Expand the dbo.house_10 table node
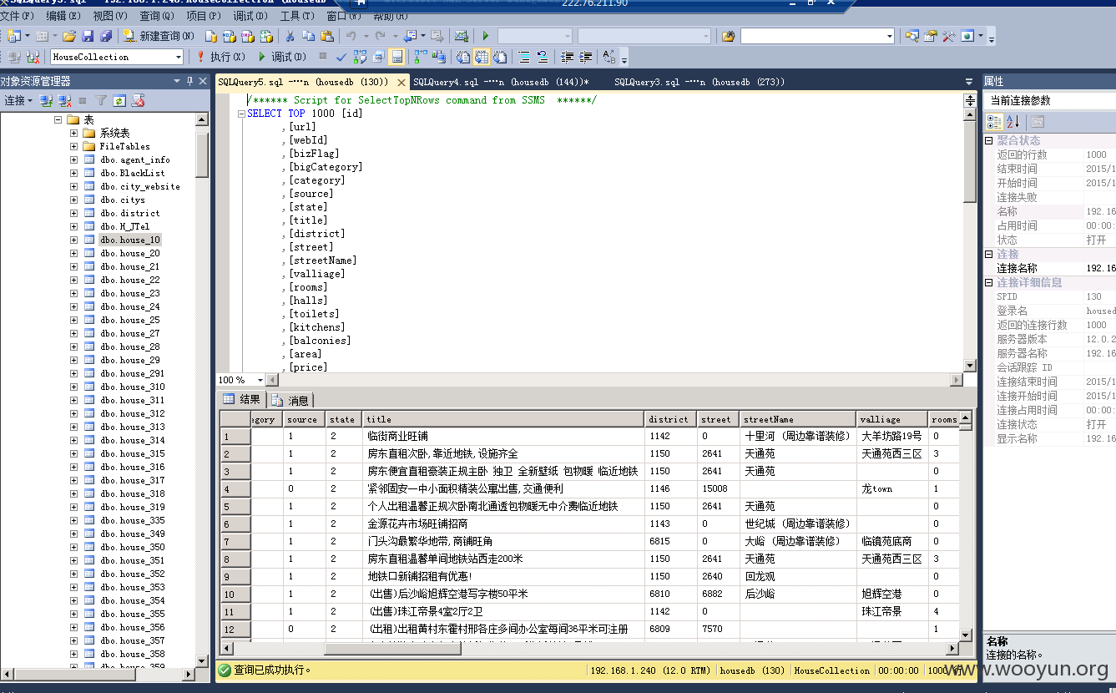Viewport: 1116px width, 693px height. (73, 240)
